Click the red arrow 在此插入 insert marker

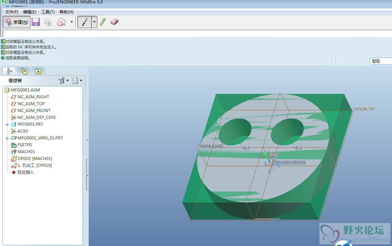tap(14, 172)
